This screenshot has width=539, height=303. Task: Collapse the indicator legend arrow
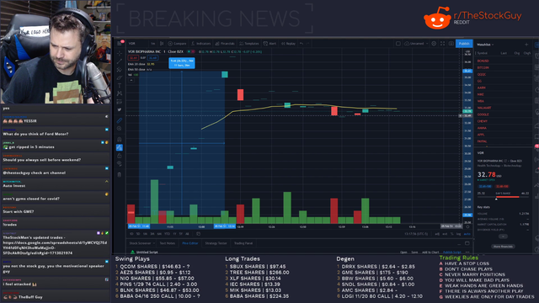(131, 80)
